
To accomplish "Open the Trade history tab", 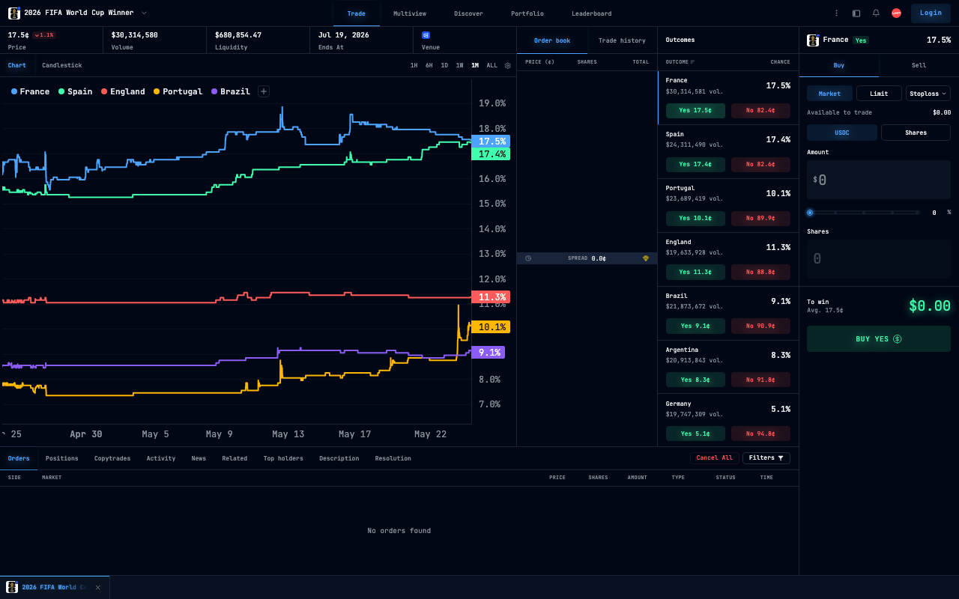I will [x=622, y=40].
